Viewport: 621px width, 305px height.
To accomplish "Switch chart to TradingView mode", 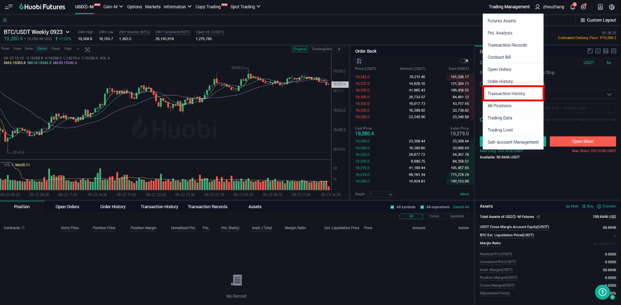I will click(x=322, y=49).
